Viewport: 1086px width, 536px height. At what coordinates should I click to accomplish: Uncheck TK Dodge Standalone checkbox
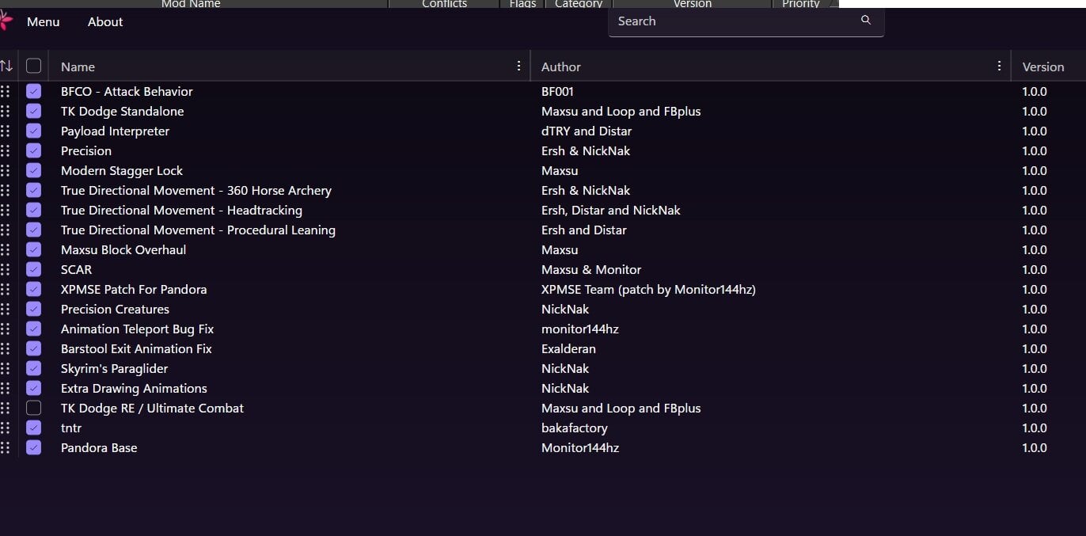click(x=33, y=111)
